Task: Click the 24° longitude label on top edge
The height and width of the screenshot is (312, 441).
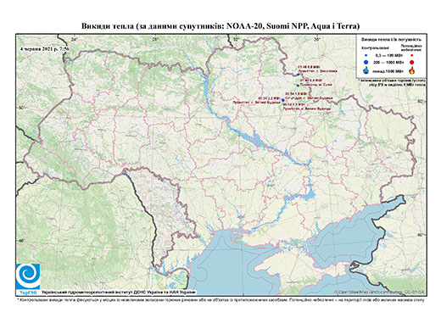Action: point(74,40)
